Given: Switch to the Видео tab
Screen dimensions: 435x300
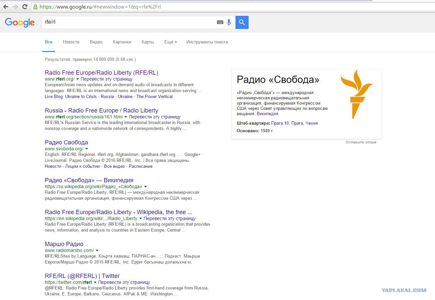Looking at the screenshot, I should (x=96, y=42).
